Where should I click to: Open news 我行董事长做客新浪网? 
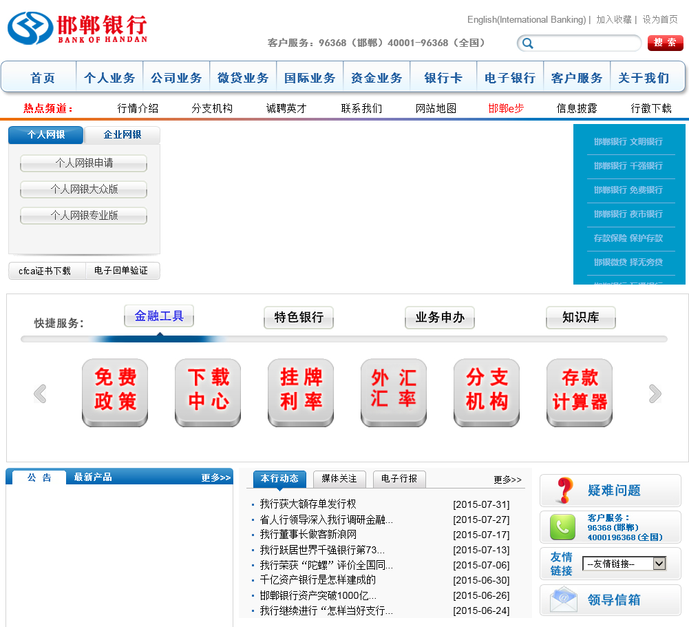(308, 535)
